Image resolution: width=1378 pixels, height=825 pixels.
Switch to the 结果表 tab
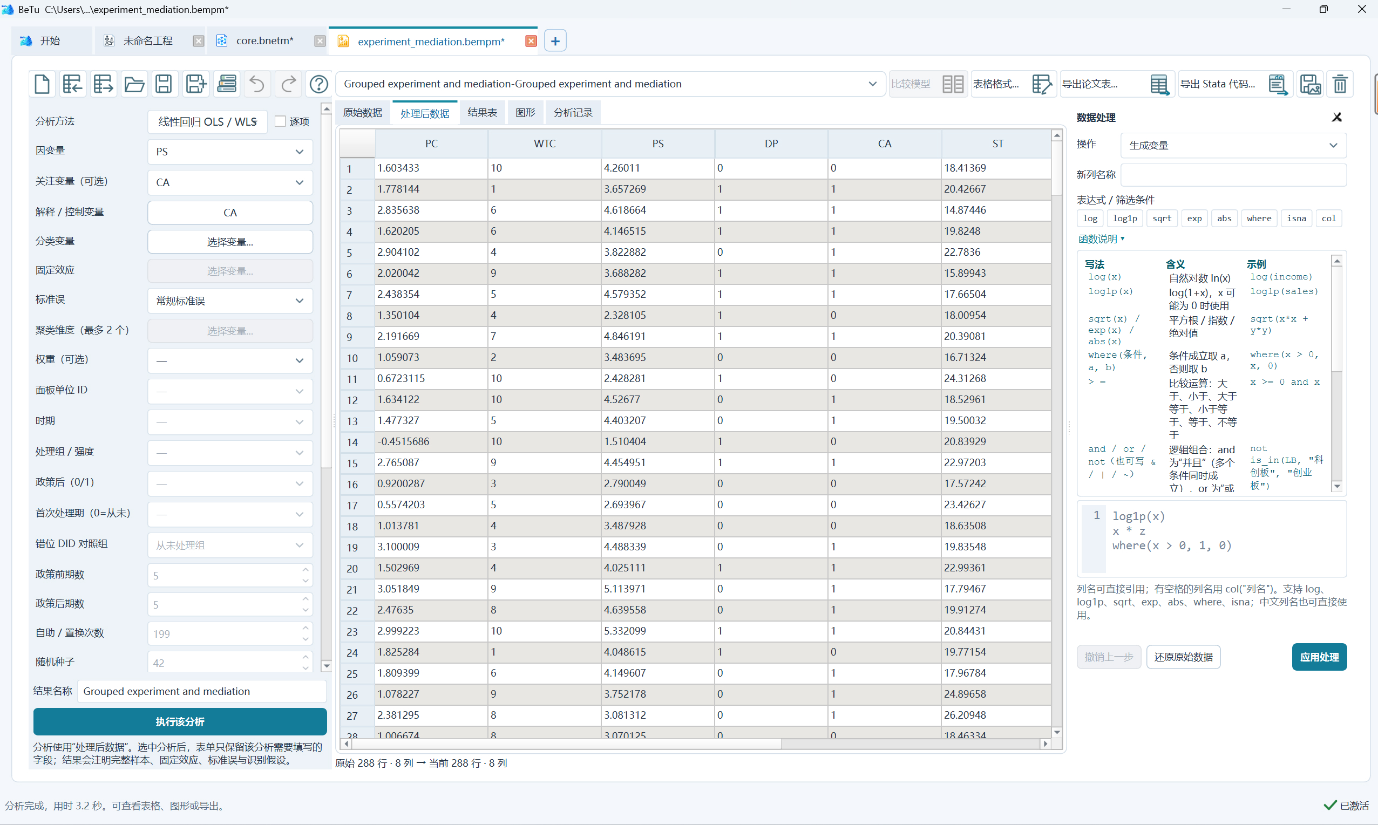pos(482,113)
